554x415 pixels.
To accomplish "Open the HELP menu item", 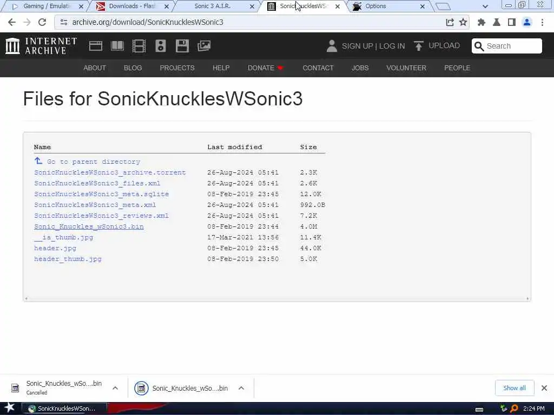I will coord(221,68).
